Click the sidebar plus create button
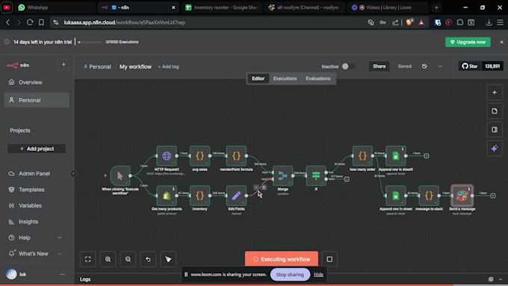 click(63, 65)
